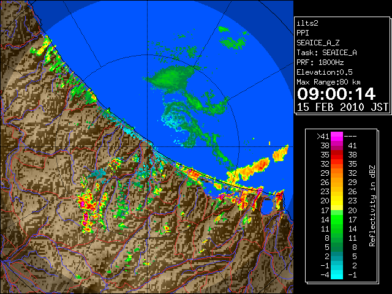Viewport: 392px width, 294px height.
Task: Click the 'PPI' scan type label
Action: click(x=303, y=33)
